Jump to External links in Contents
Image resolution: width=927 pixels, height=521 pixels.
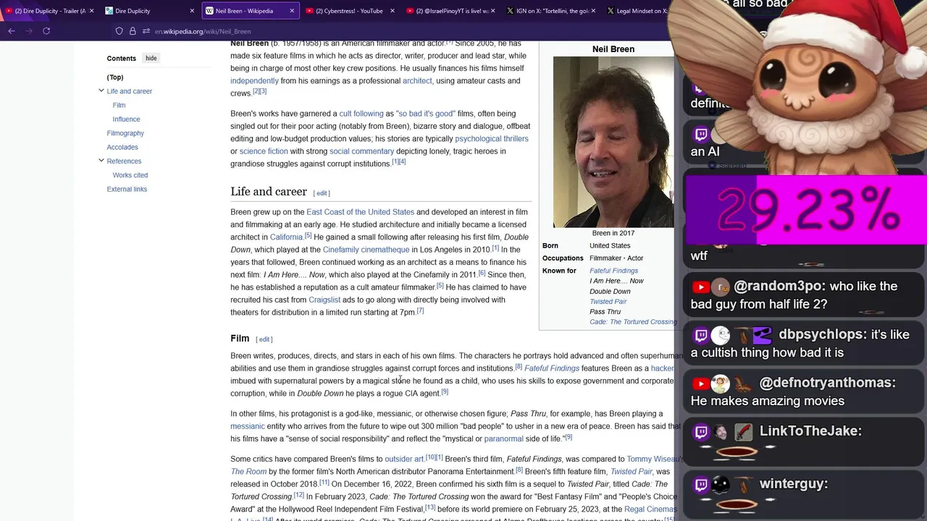[127, 189]
